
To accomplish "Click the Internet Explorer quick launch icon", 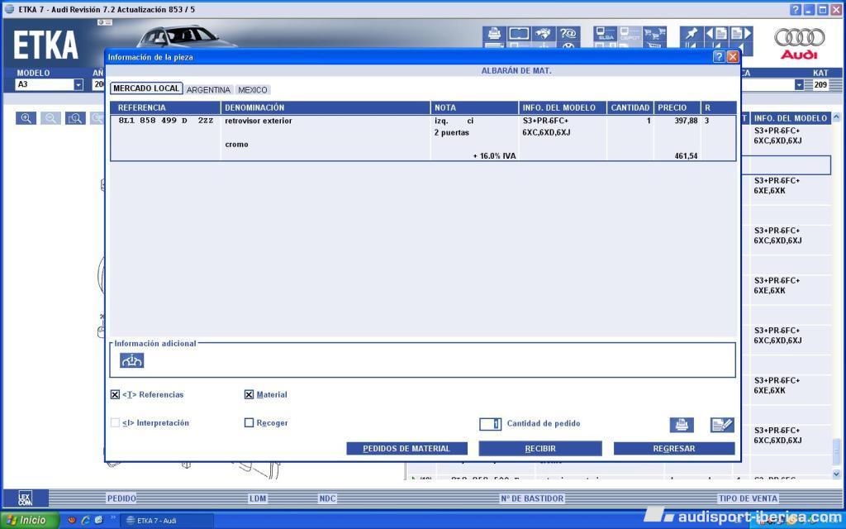I will pos(85,521).
